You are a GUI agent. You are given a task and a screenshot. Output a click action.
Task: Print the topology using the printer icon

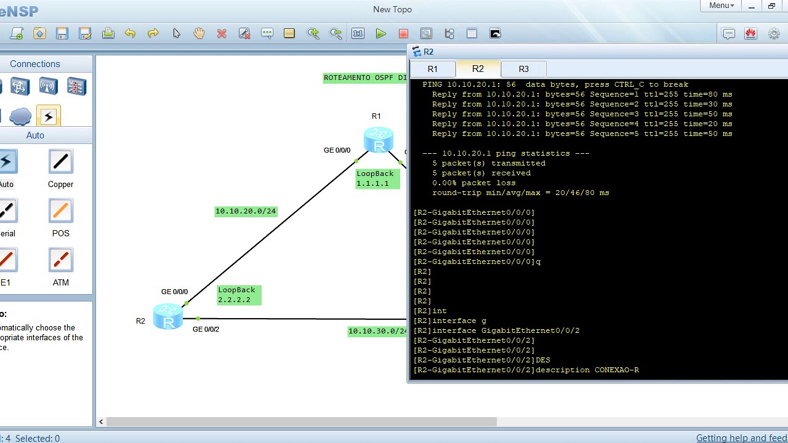pos(108,34)
